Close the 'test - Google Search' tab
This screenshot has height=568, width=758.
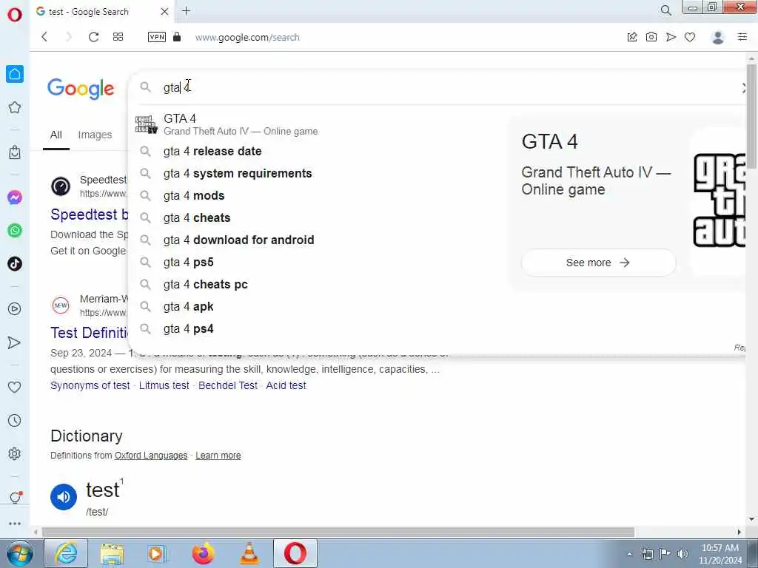point(164,11)
